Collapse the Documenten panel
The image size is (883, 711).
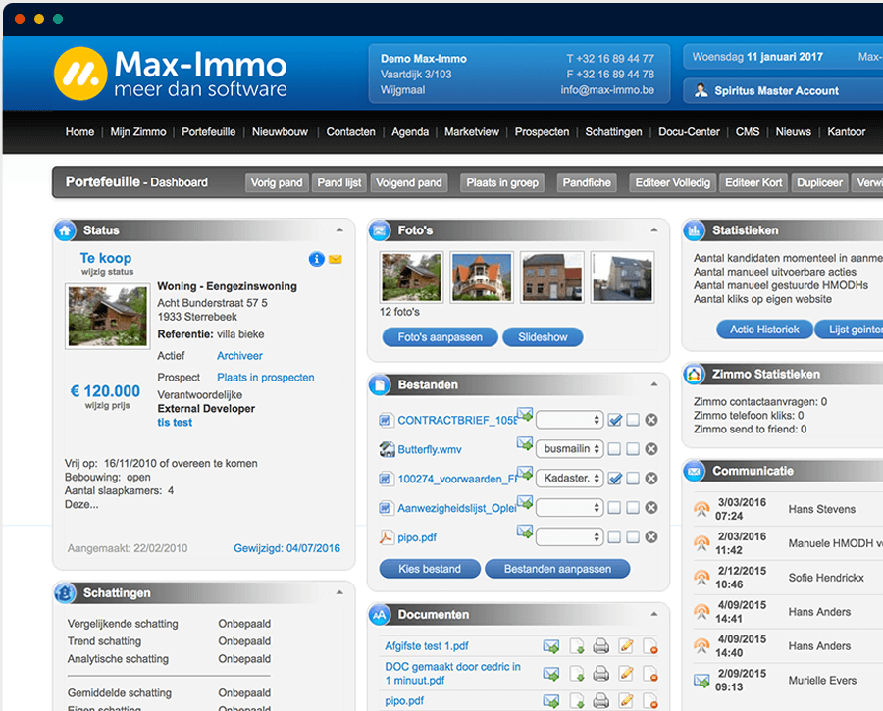(x=653, y=614)
